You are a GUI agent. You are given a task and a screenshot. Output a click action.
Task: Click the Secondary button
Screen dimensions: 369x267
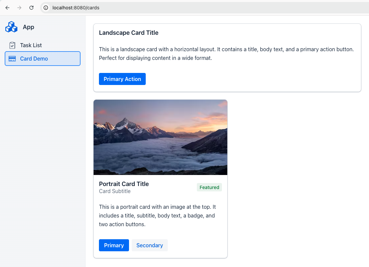pyautogui.click(x=149, y=245)
